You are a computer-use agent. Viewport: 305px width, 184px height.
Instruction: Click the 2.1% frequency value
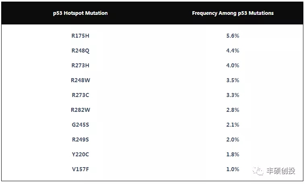(x=233, y=125)
